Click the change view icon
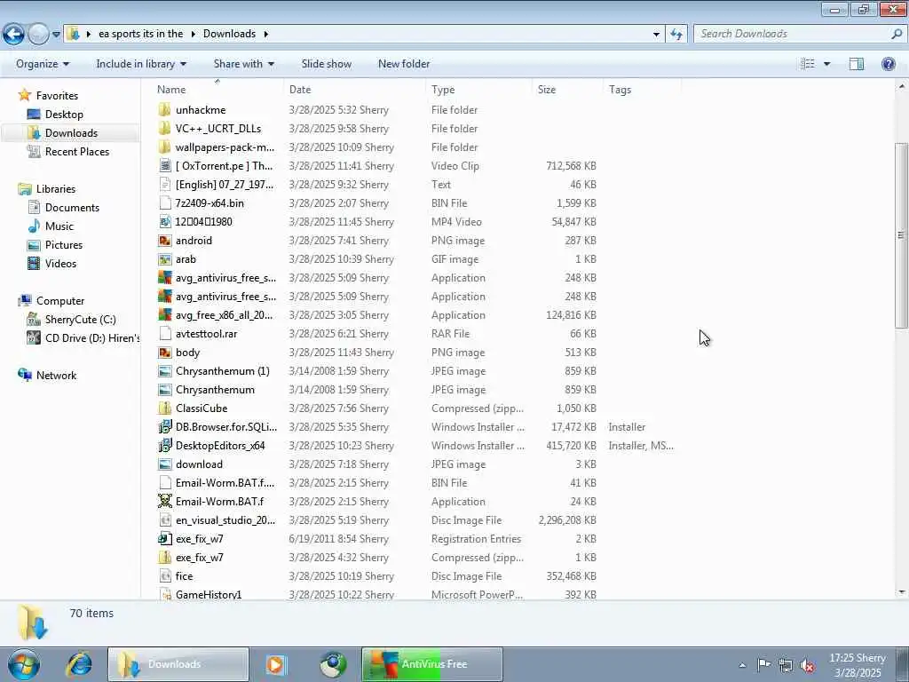Viewport: 909px width, 682px height. tap(808, 64)
